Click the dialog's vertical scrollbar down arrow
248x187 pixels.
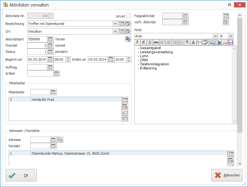[240, 164]
